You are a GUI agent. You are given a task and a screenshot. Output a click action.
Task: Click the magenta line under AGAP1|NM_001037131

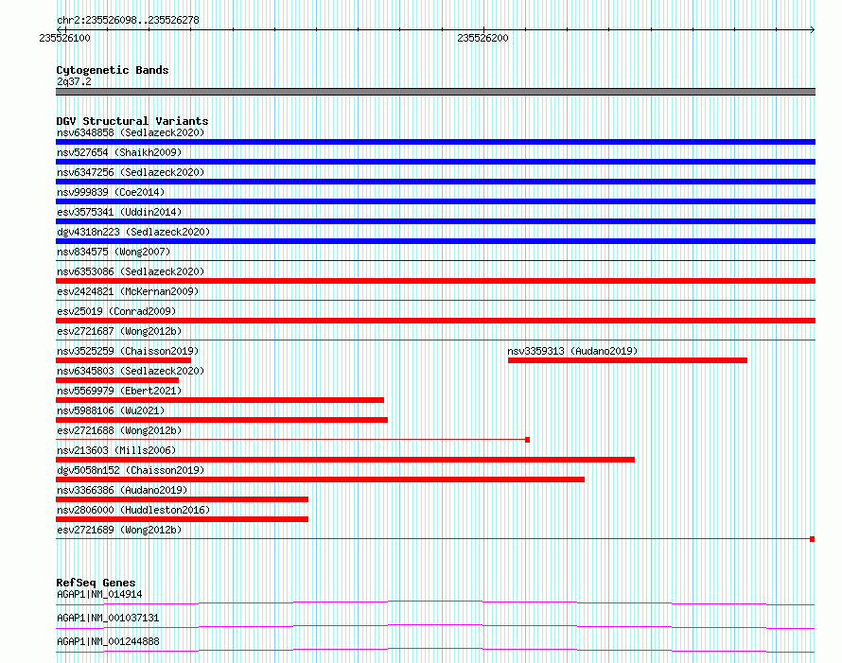pos(435,627)
